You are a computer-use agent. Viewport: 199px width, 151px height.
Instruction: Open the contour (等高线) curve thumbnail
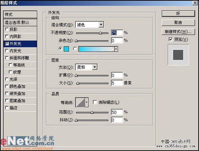(80, 103)
